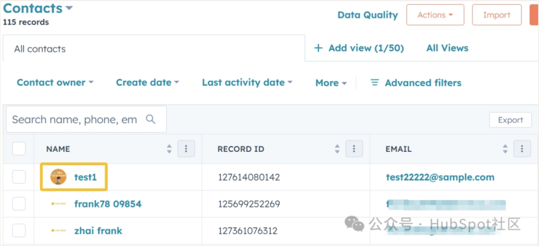Open the Actions dropdown button
Viewport: 539px width, 246px height.
click(435, 15)
